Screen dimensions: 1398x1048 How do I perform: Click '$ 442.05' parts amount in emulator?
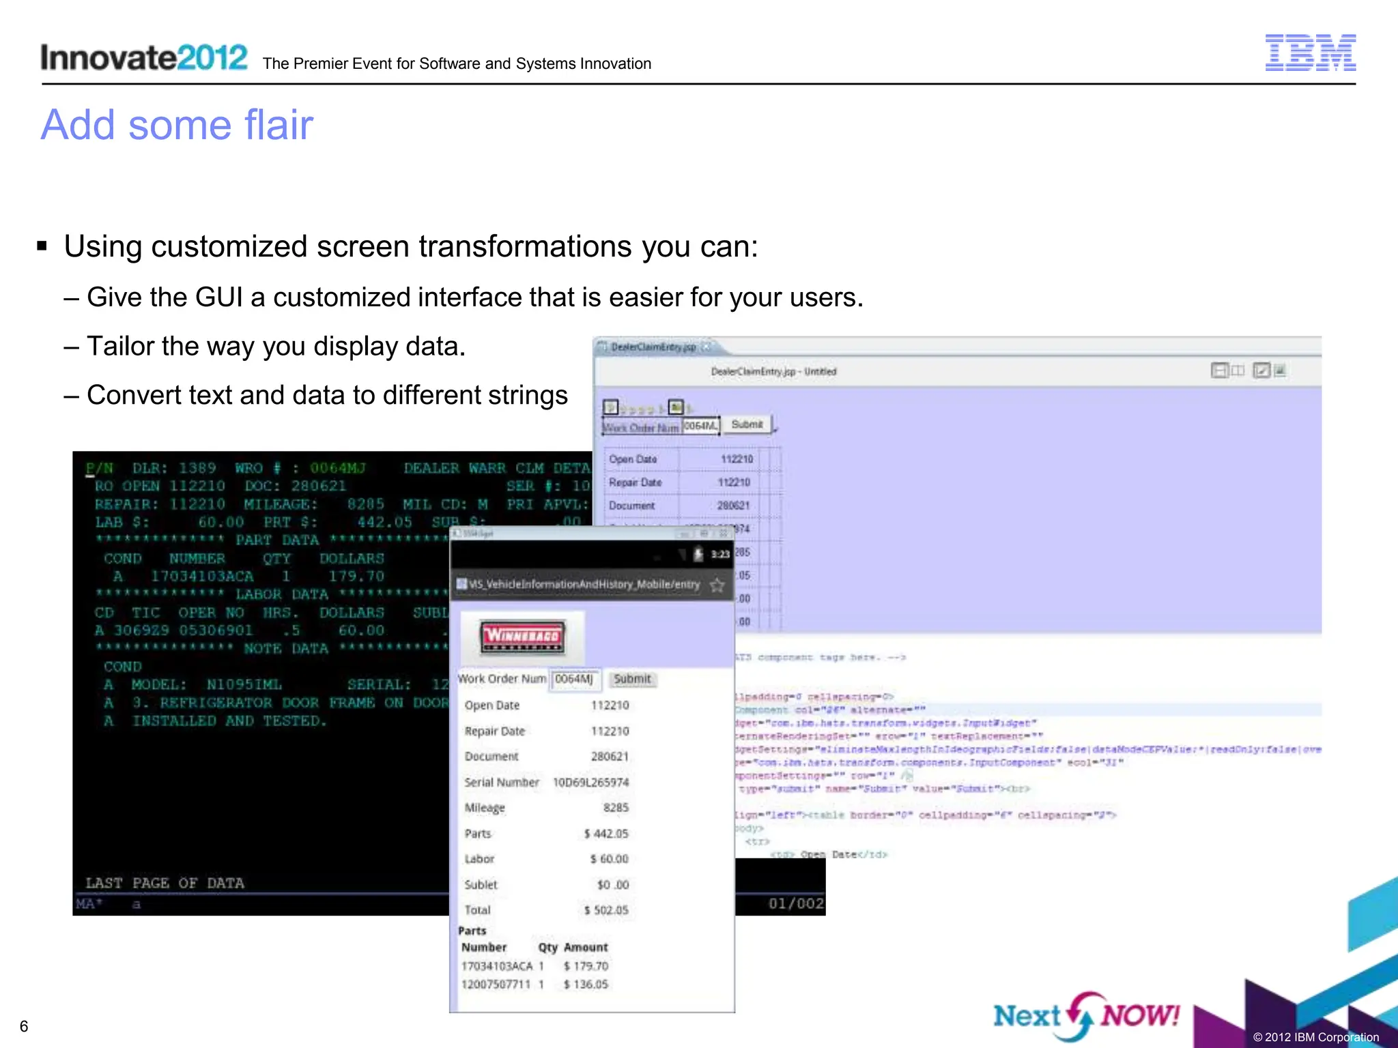606,834
